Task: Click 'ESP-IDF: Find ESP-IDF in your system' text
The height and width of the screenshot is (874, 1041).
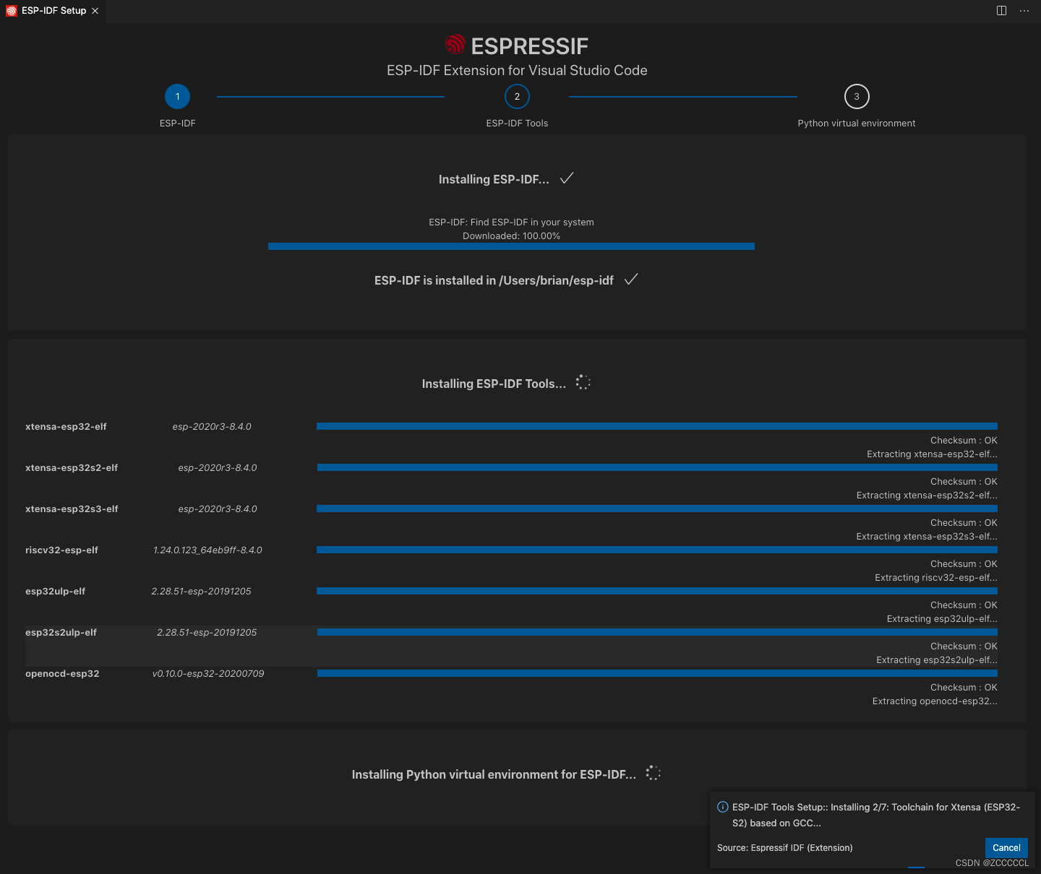Action: click(511, 222)
